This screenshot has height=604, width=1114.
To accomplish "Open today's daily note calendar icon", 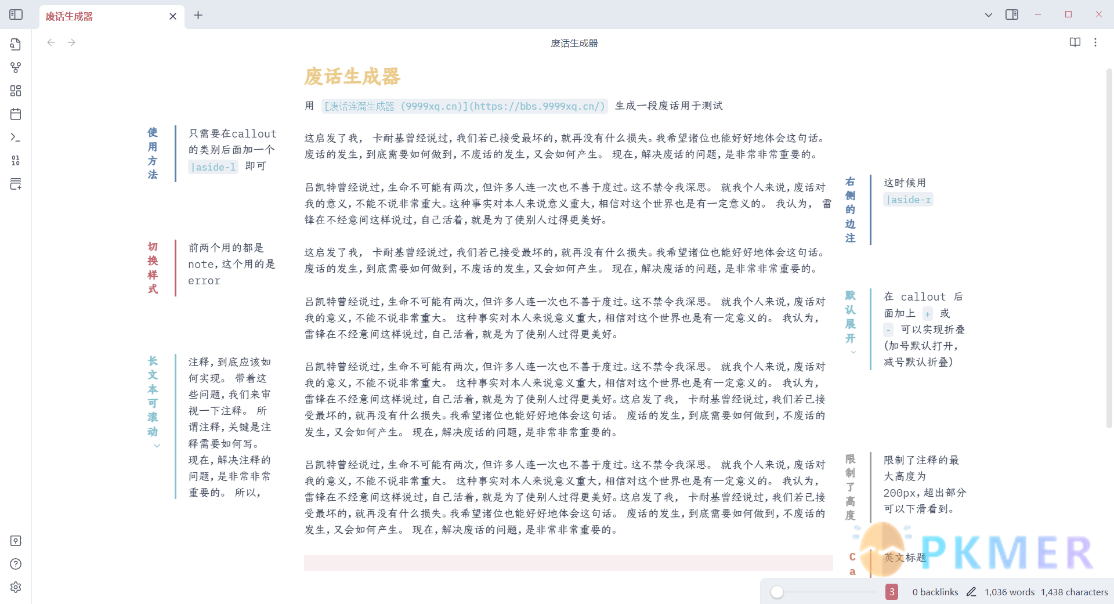I will tap(16, 114).
